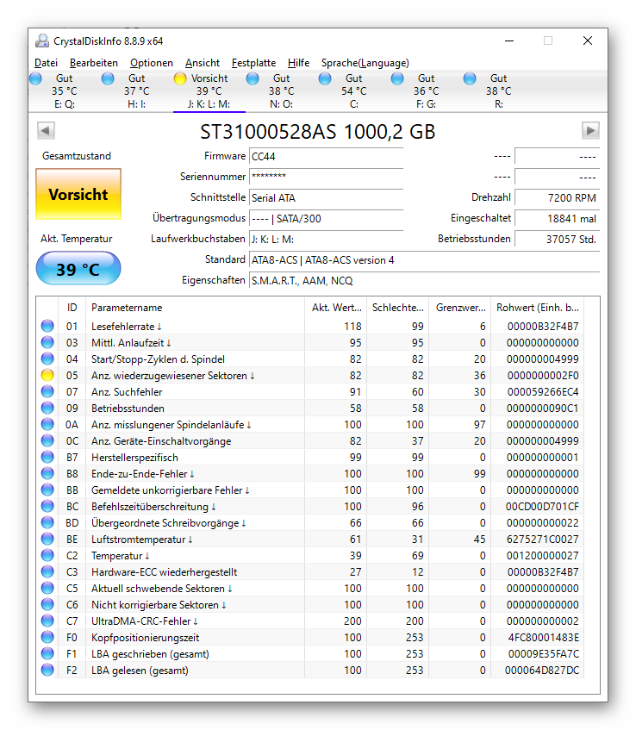Click status icon for Herstellerspezifisch row

point(47,457)
